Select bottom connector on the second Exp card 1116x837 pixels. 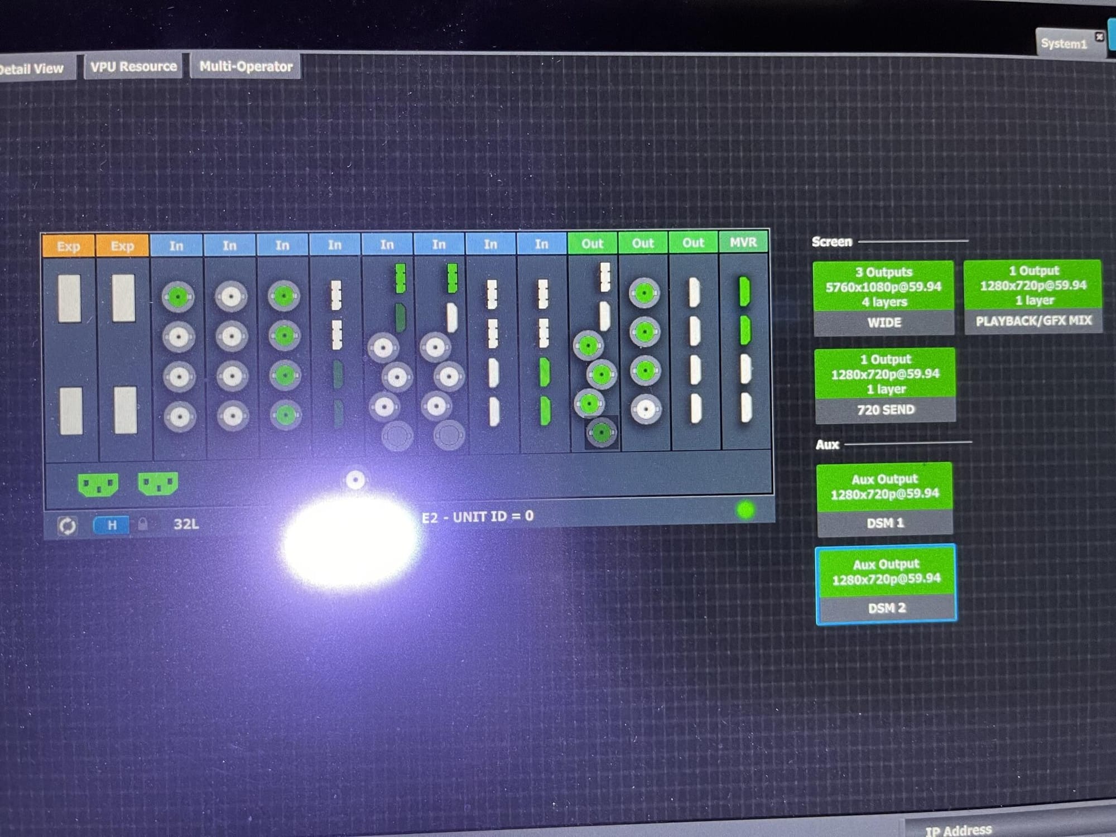[x=126, y=410]
